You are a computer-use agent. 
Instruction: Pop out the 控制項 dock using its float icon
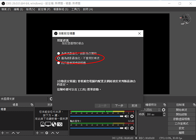[194, 105]
